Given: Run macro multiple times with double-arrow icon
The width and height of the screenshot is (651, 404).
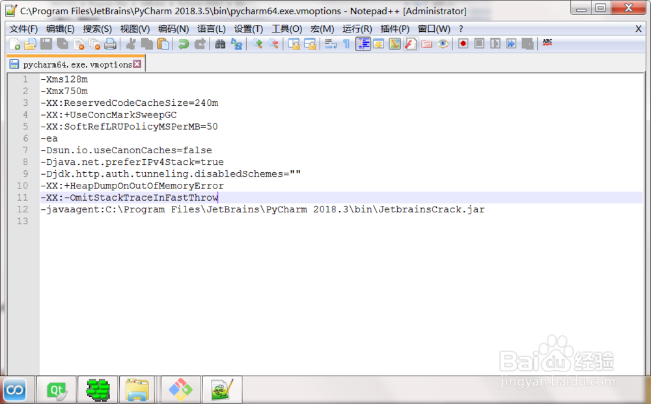Looking at the screenshot, I should [x=512, y=44].
